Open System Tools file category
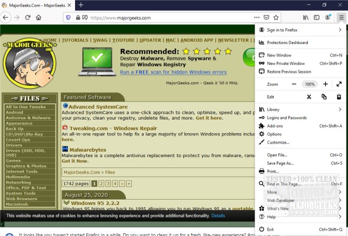 click(x=30, y=194)
